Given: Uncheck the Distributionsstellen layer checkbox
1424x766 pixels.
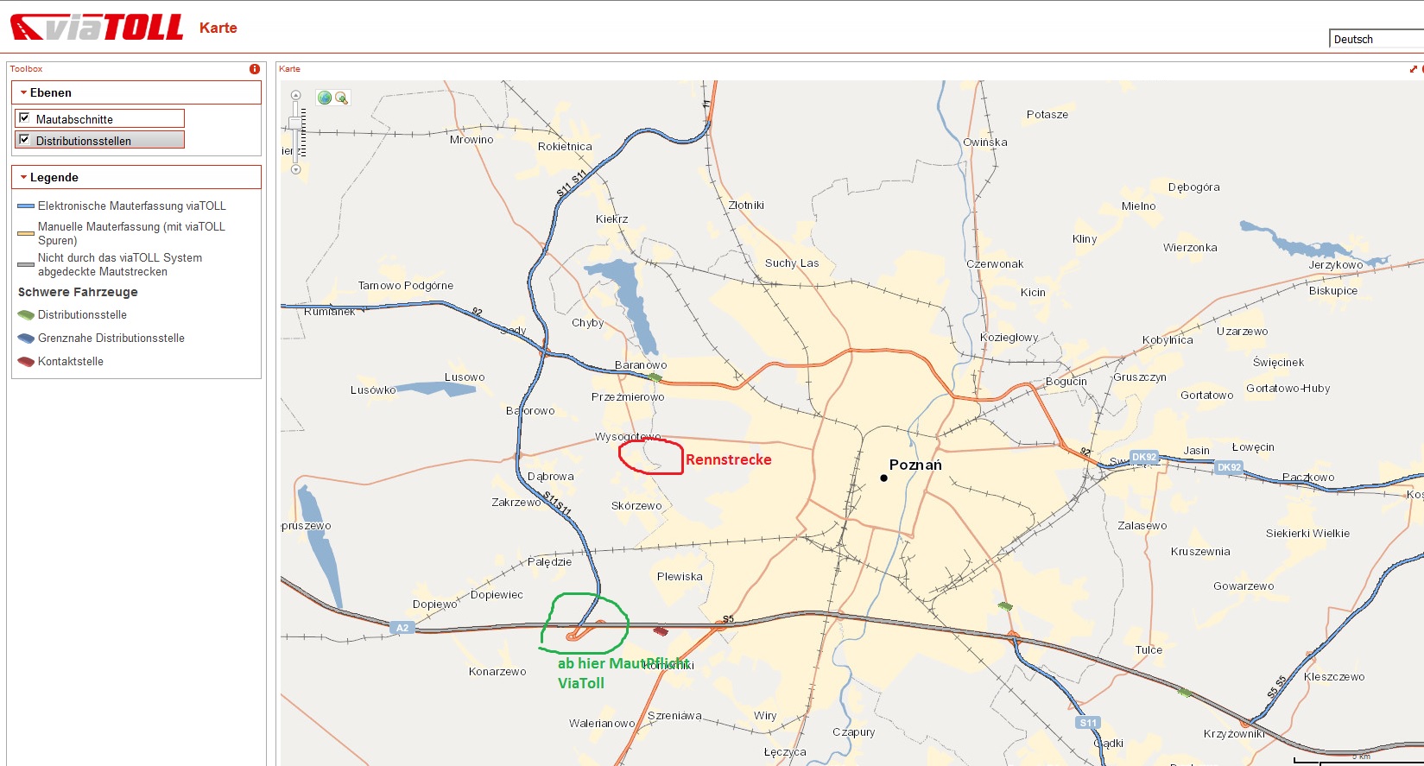Looking at the screenshot, I should [x=25, y=140].
